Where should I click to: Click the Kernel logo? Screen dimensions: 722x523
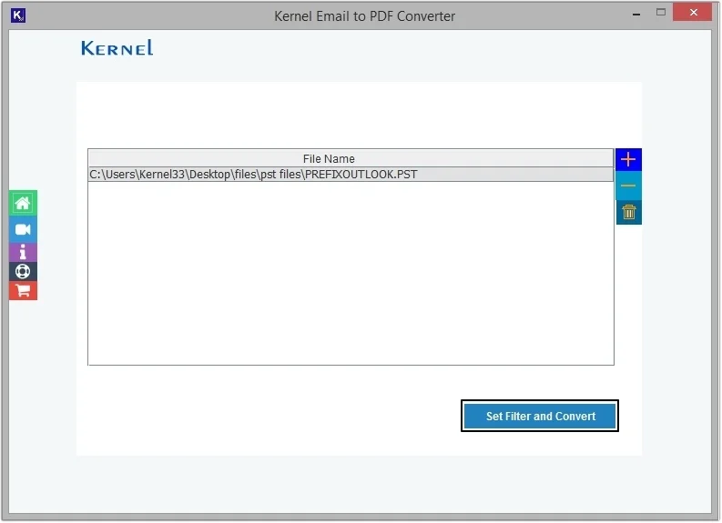pyautogui.click(x=117, y=48)
